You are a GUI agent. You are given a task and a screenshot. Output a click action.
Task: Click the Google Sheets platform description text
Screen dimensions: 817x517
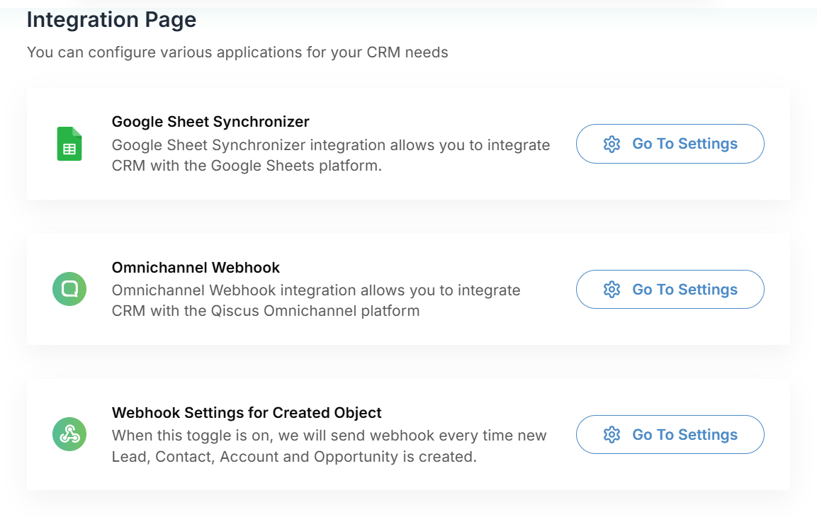(x=331, y=155)
